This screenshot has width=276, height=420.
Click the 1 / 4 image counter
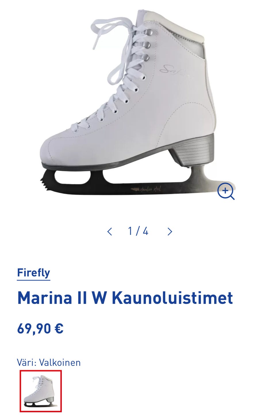click(x=138, y=231)
